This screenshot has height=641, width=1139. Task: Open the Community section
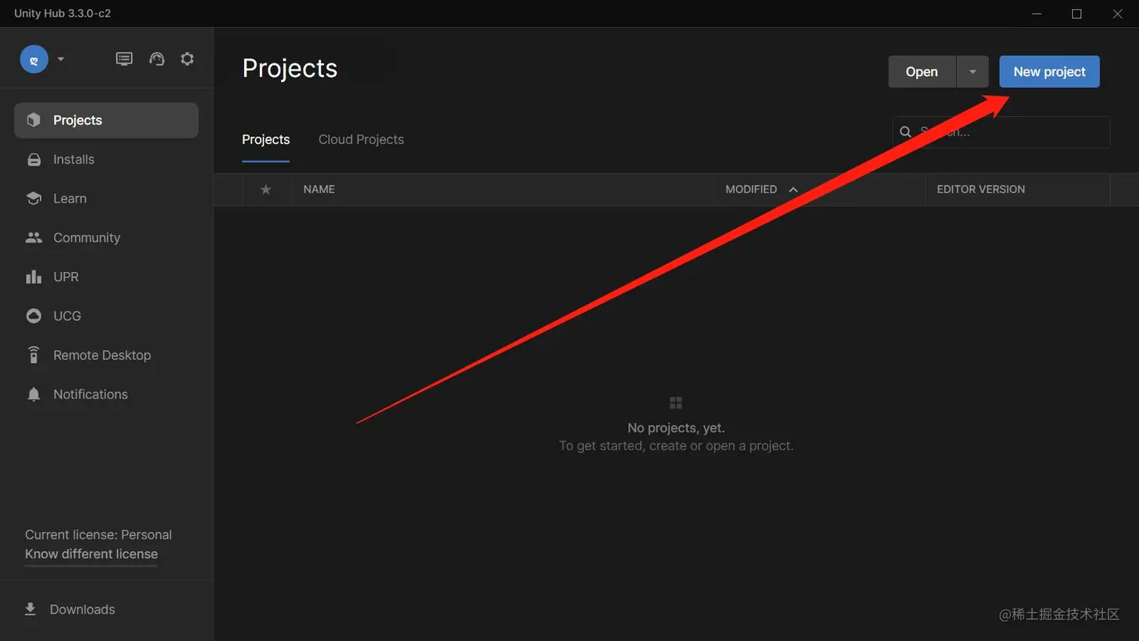pos(86,237)
